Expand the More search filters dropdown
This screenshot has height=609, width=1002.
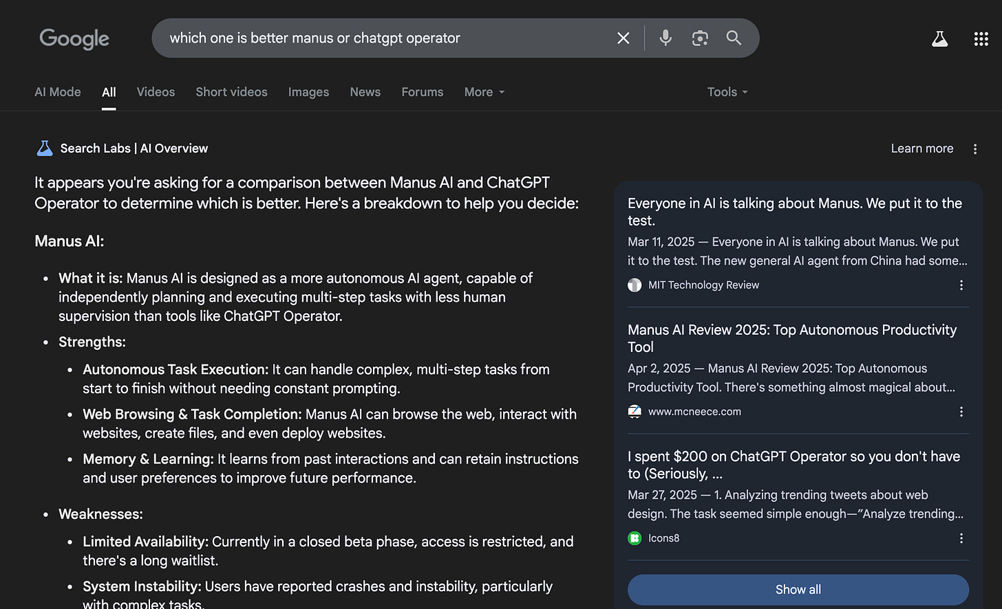coord(484,92)
